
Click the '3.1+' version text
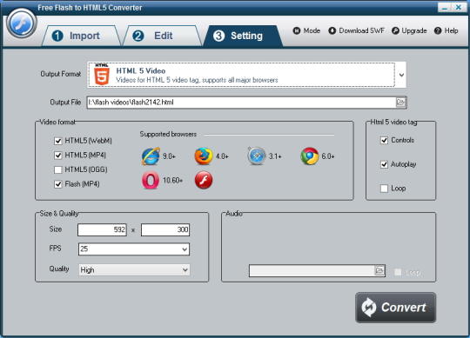[x=275, y=156]
